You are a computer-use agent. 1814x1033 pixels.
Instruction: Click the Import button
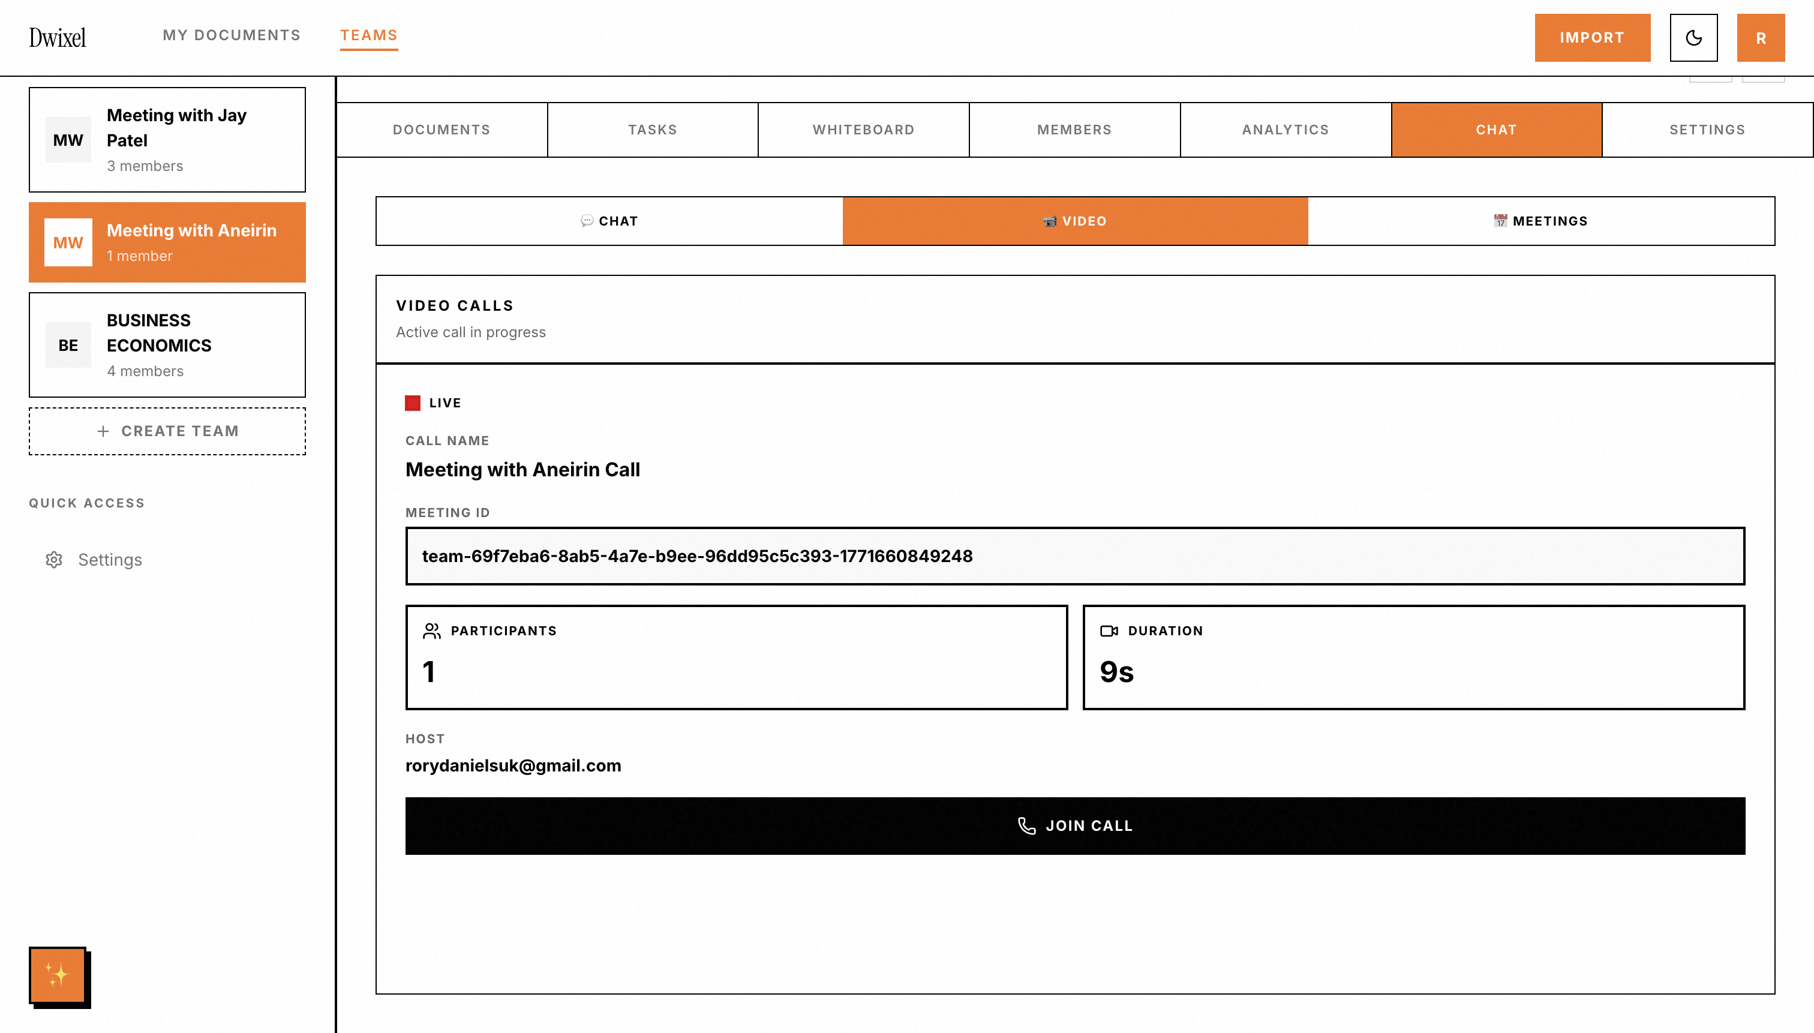coord(1592,38)
